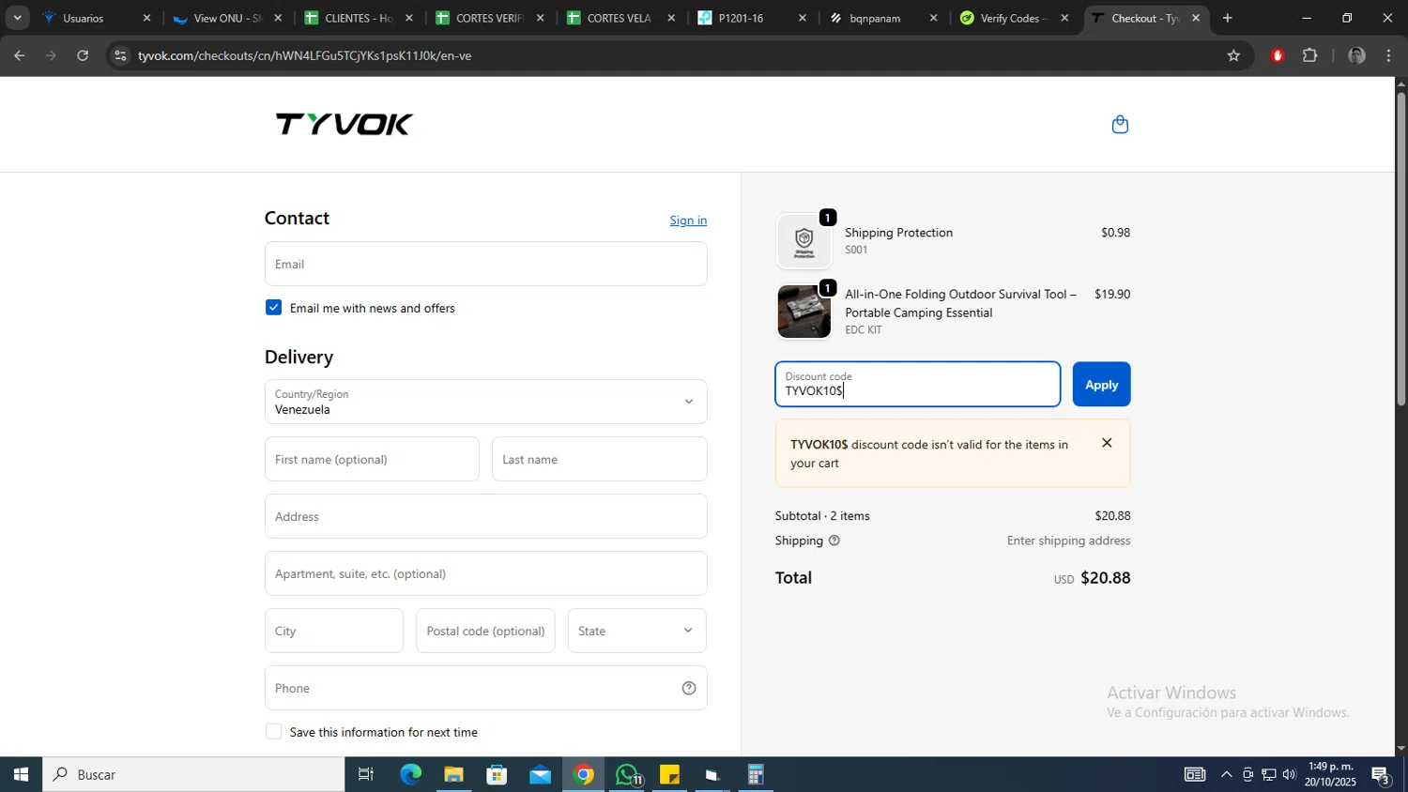Click the Phone field help icon
Image resolution: width=1408 pixels, height=792 pixels.
point(689,688)
